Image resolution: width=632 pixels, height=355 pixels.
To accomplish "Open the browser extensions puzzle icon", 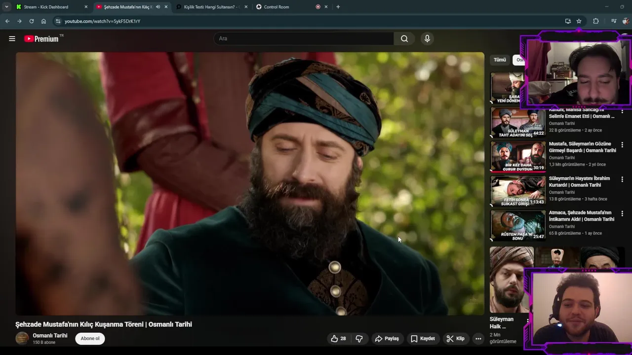I will 596,21.
